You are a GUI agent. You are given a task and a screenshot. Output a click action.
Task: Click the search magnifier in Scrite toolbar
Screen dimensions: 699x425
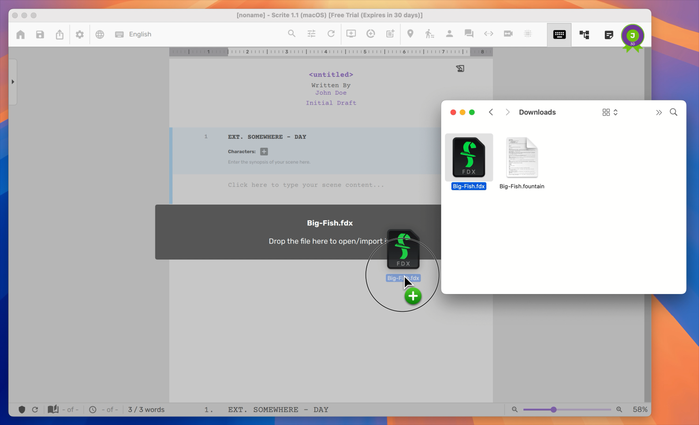click(292, 34)
